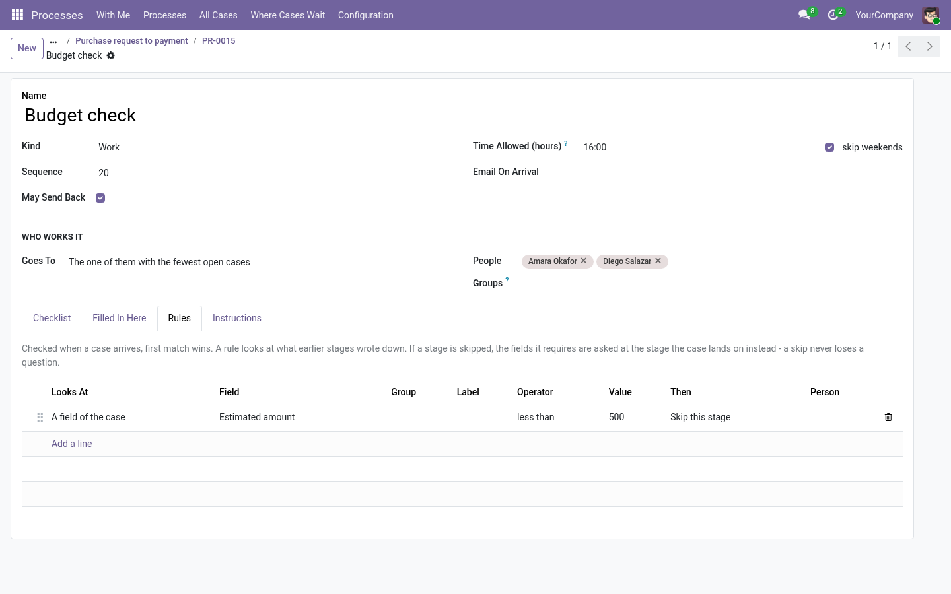
Task: Click the Estimated amount field cell
Action: point(300,417)
